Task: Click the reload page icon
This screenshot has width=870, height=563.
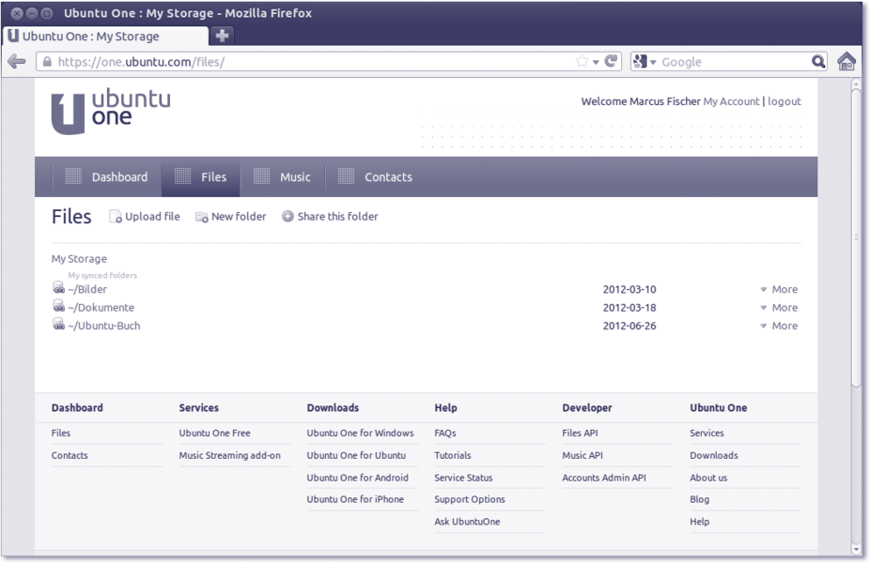Action: pyautogui.click(x=612, y=62)
